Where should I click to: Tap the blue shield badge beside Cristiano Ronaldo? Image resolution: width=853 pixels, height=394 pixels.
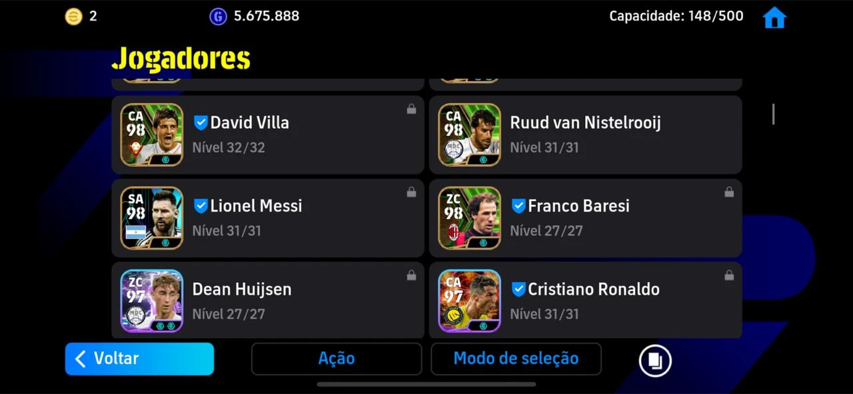pos(518,289)
